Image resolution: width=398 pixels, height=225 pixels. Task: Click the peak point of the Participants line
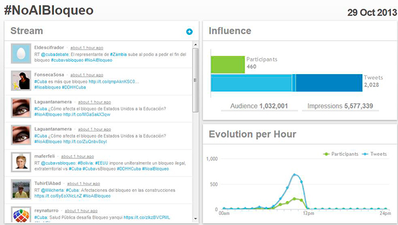pos(294,199)
